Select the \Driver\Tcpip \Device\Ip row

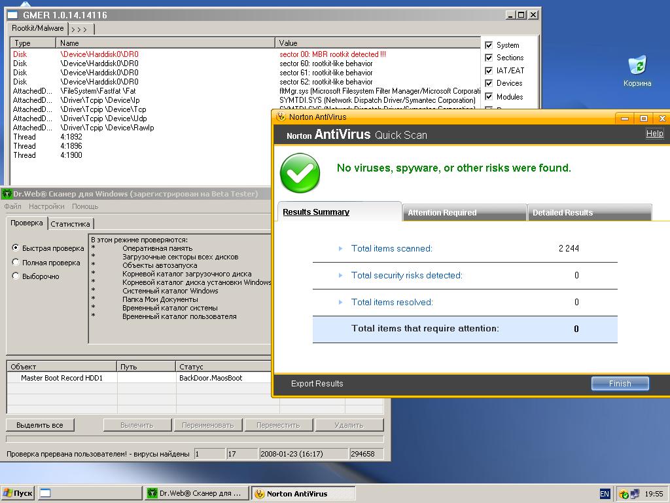pos(245,100)
